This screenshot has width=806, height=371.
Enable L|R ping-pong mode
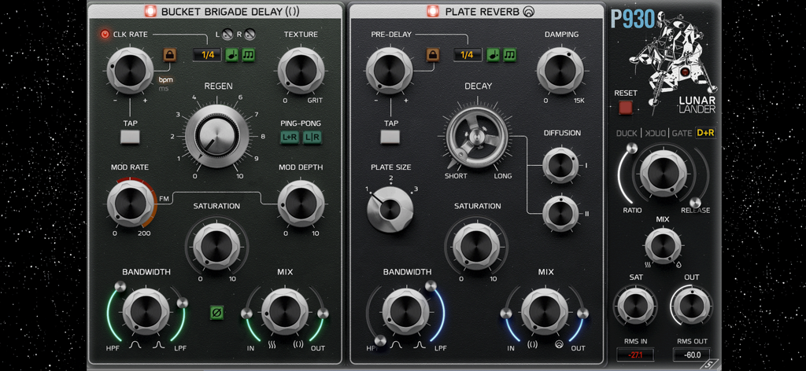312,138
